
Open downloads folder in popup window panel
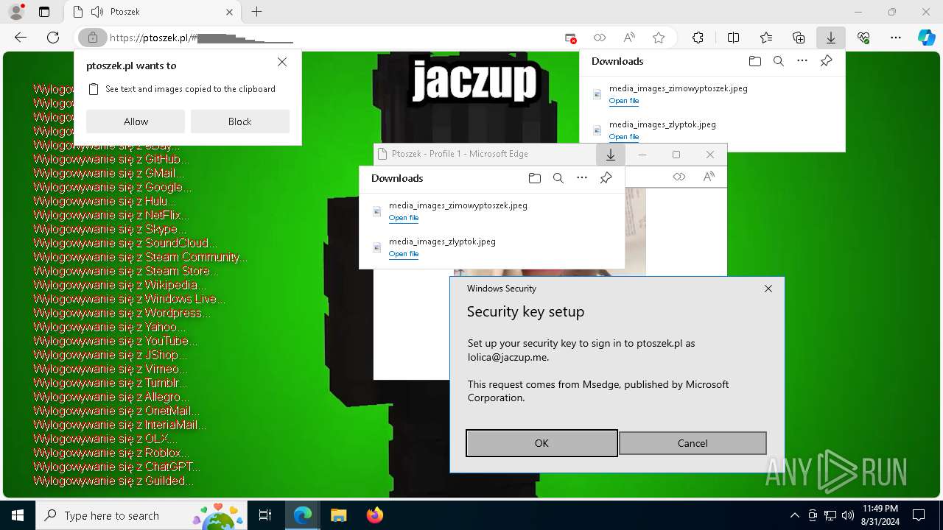click(x=535, y=178)
